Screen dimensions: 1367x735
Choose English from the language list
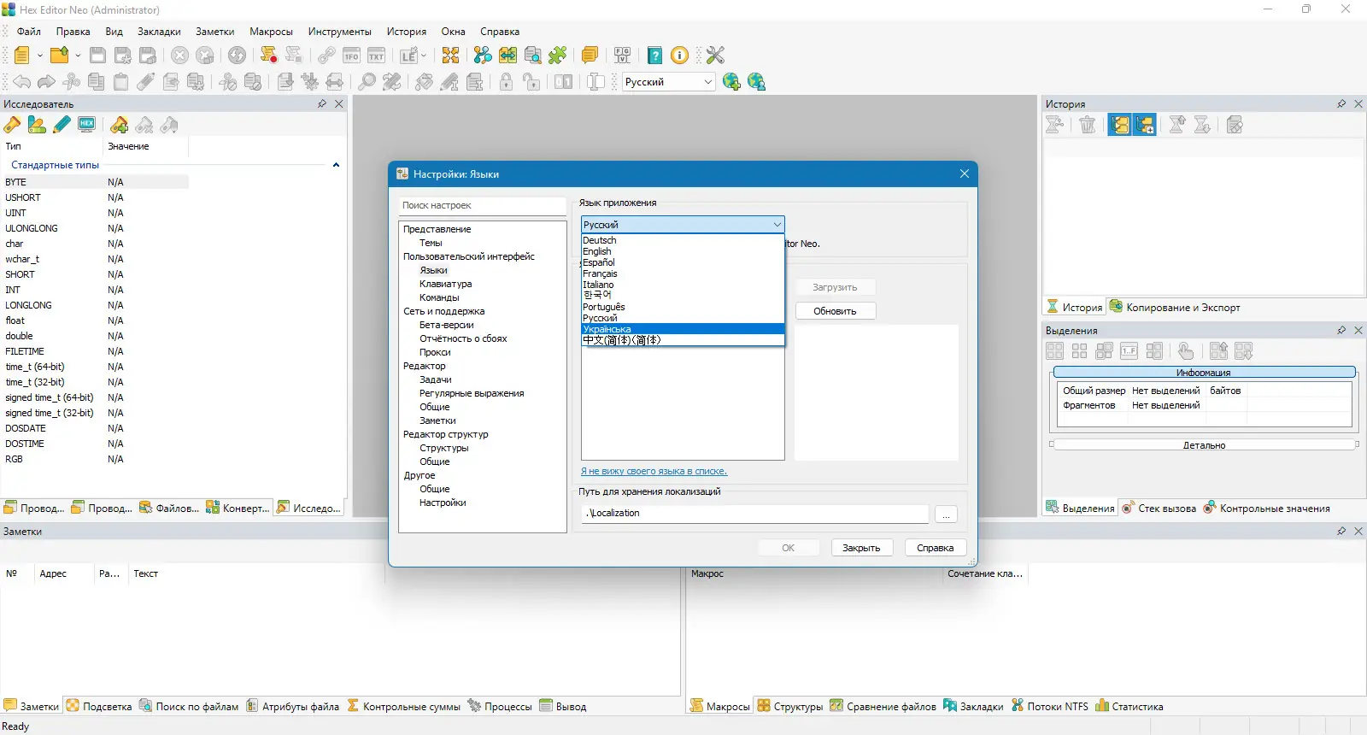[x=683, y=251]
